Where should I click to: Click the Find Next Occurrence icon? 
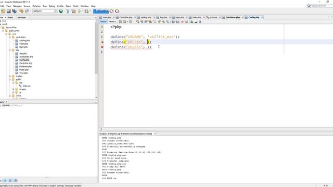(x=146, y=22)
